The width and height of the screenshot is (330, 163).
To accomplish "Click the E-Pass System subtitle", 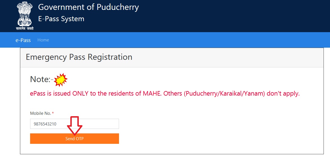I will [61, 19].
